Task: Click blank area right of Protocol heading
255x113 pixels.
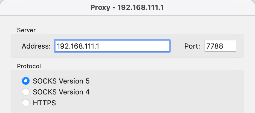Action: click(138, 66)
